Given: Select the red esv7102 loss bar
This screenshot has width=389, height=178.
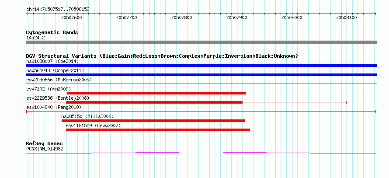Looking at the screenshot, I should (156, 93).
